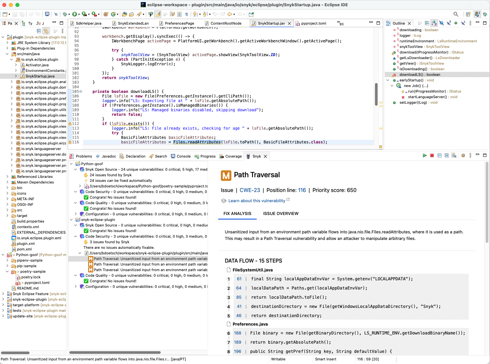Click the magnifier search icon in top toolbar
Viewport: 490px width, 364px height.
click(455, 14)
